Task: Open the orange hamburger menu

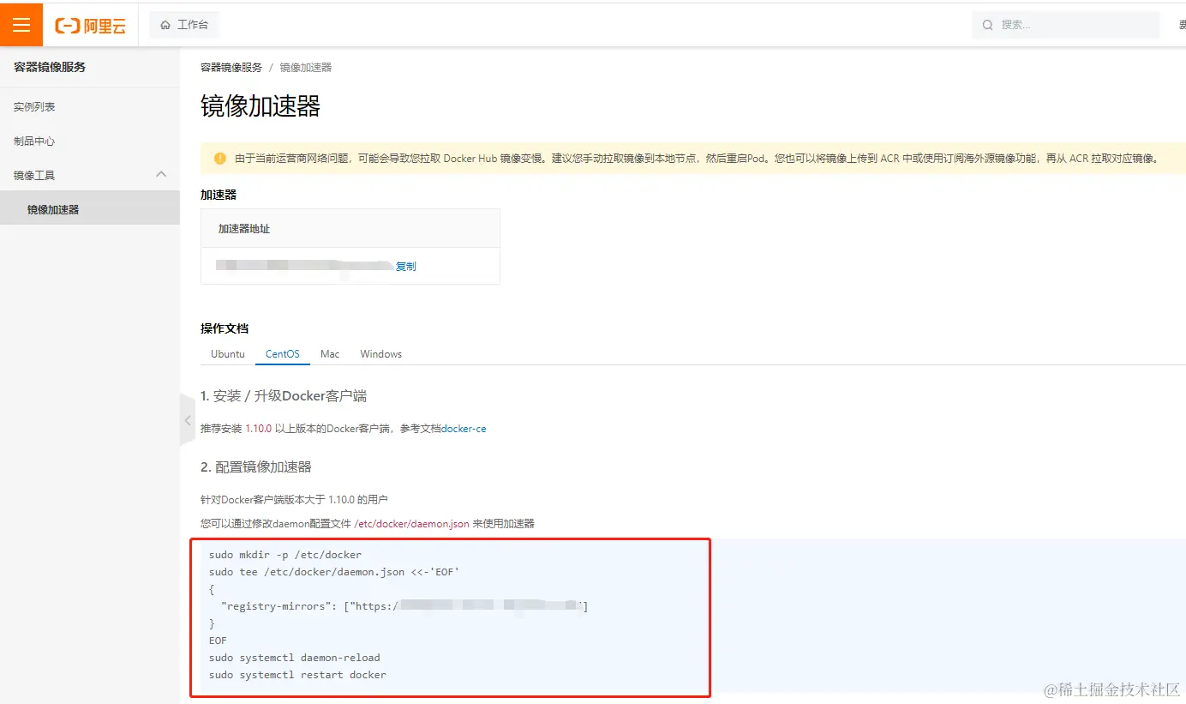Action: [21, 25]
